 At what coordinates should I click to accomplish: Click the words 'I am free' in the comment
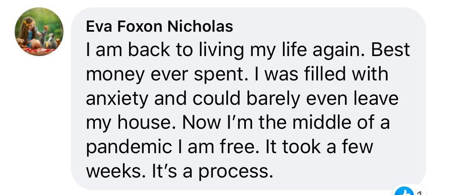pyautogui.click(x=221, y=147)
